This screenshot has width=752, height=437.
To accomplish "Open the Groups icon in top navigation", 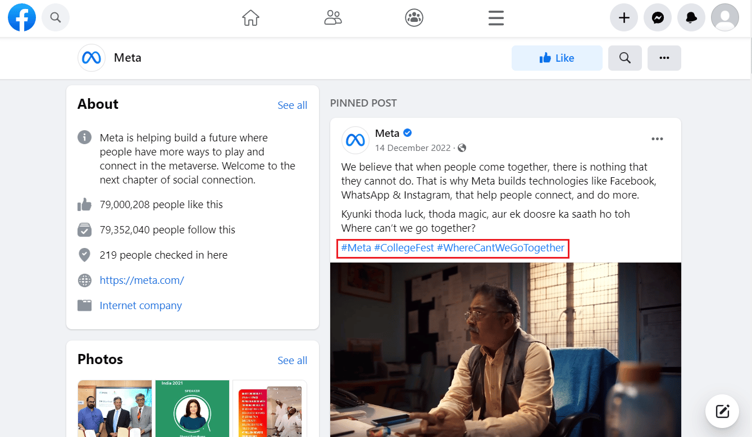I will pyautogui.click(x=414, y=18).
